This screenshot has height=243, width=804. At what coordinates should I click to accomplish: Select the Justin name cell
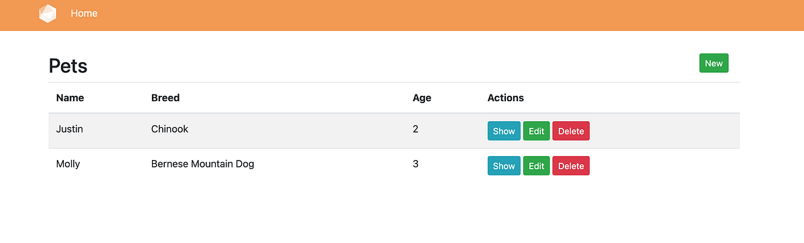click(x=70, y=129)
